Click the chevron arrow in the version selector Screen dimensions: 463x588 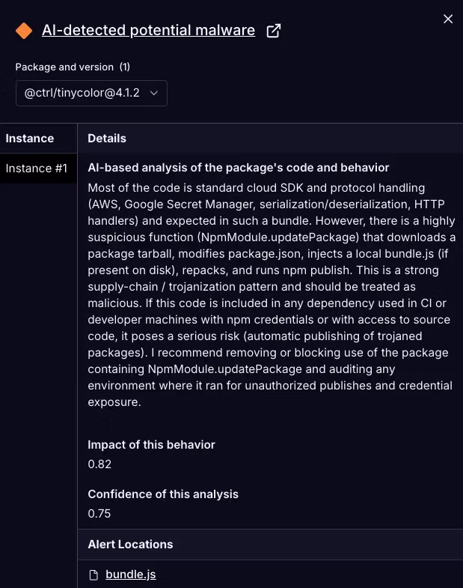click(x=154, y=93)
